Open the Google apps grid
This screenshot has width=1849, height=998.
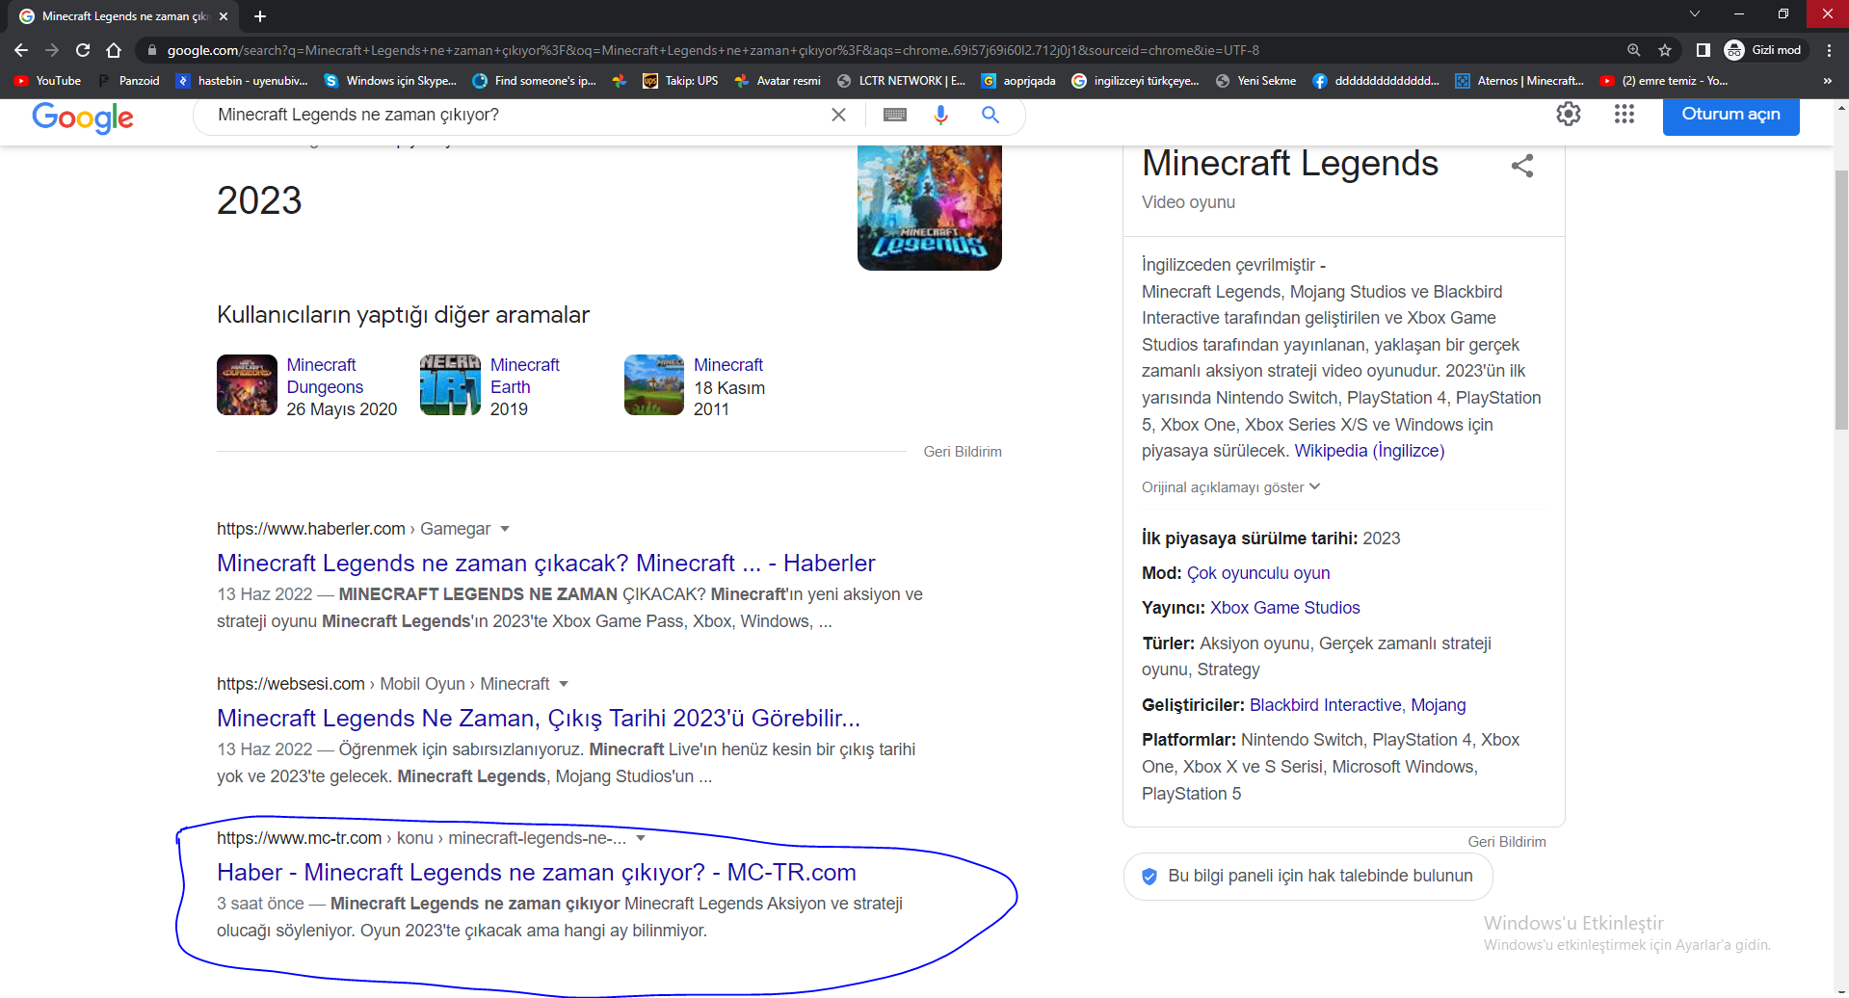[1624, 114]
